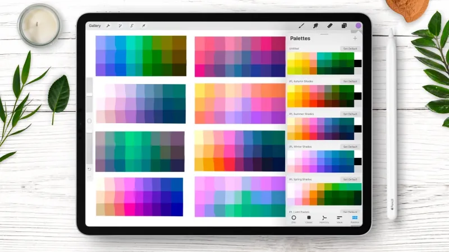Image resolution: width=449 pixels, height=252 pixels.
Task: Switch to the Classic color tab
Action: 309,219
